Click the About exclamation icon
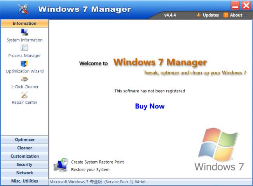This screenshot has height=186, width=253. 226,15
